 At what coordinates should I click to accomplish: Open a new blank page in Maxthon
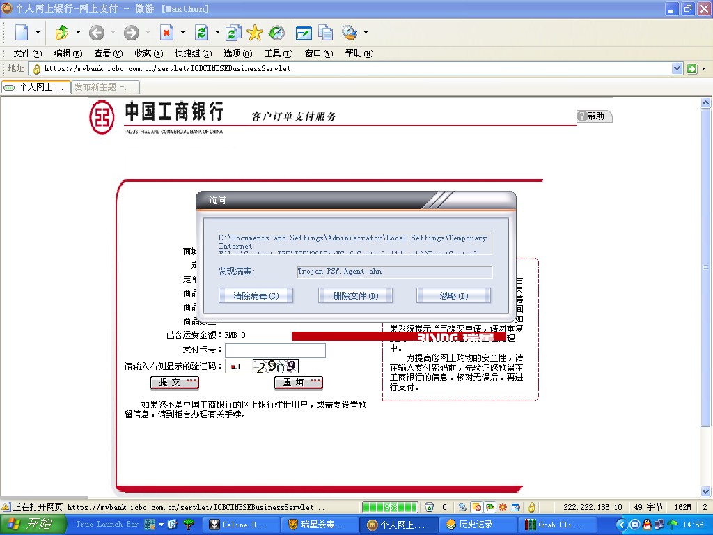(x=22, y=33)
